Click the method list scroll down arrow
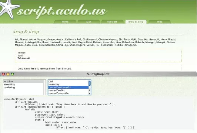This screenshot has height=133, width=197. pyautogui.click(x=90, y=93)
